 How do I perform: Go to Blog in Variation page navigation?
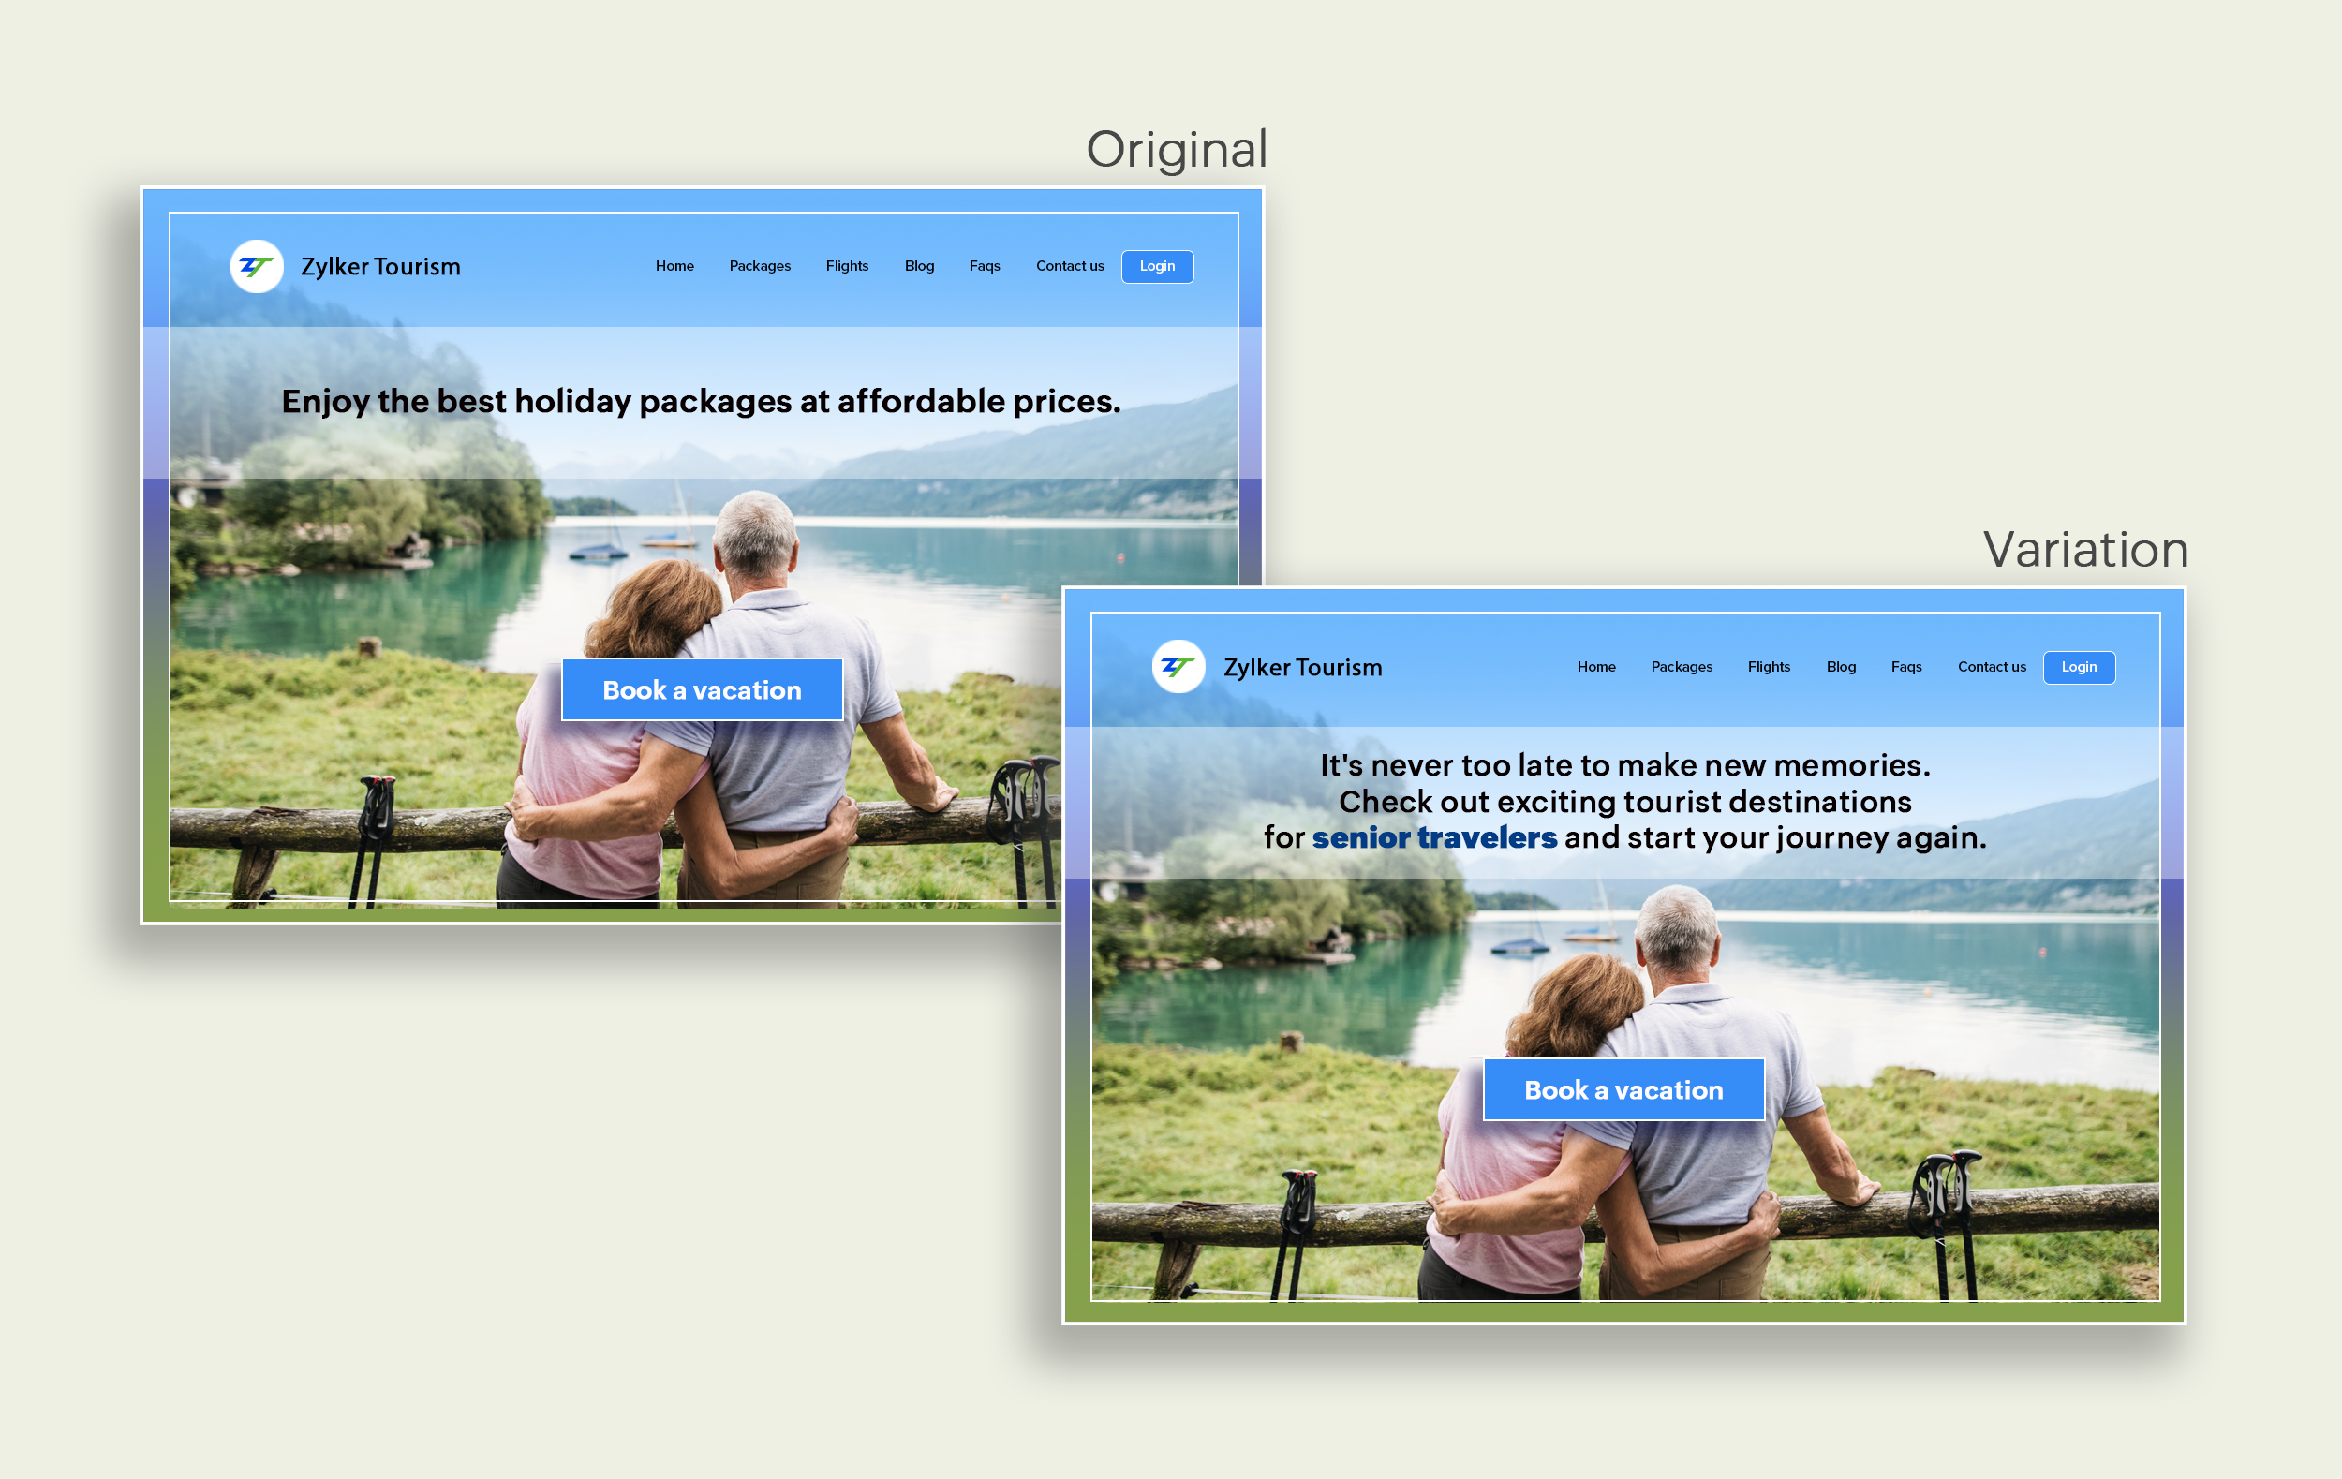[x=1840, y=667]
